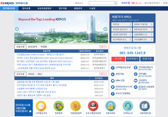This screenshot has width=168, height=117.
Task: Select 자료실 tab
Action: click(31, 74)
